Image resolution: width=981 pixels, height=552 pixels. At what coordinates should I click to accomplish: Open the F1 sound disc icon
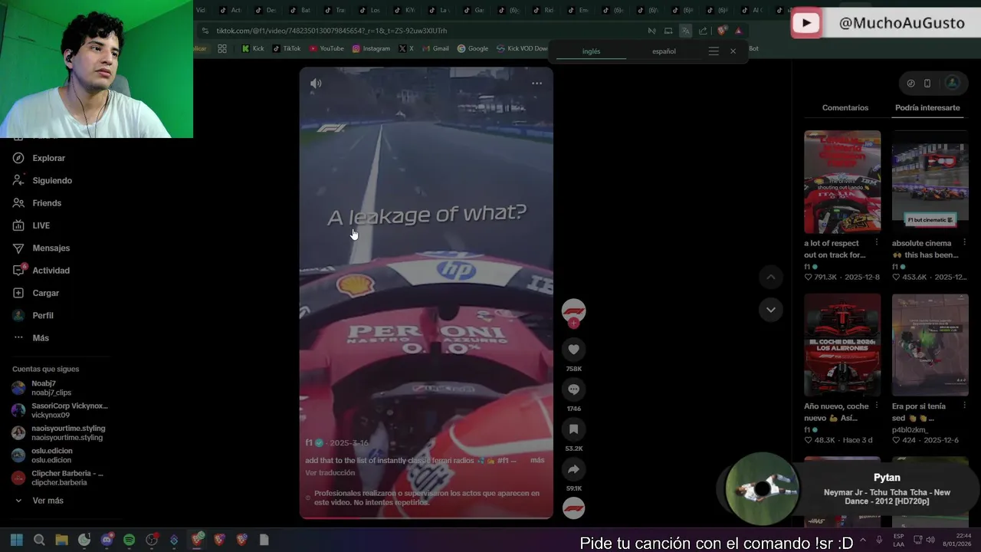pyautogui.click(x=573, y=508)
